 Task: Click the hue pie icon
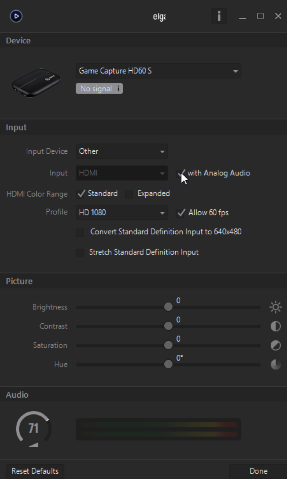point(276,365)
